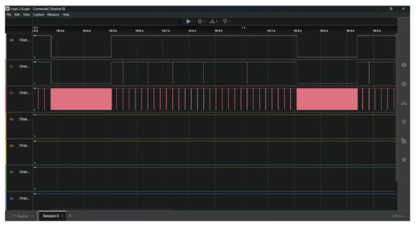417x226 pixels.
Task: Open the Edit menu
Action: pyautogui.click(x=17, y=15)
